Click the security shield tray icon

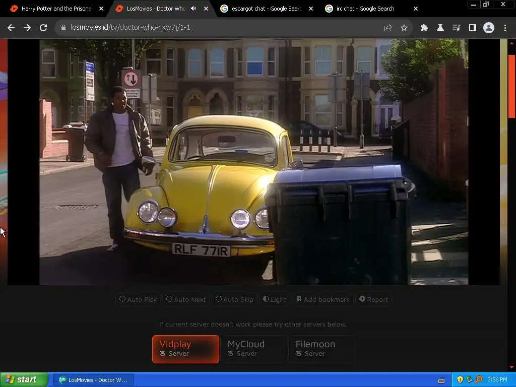pos(460,380)
